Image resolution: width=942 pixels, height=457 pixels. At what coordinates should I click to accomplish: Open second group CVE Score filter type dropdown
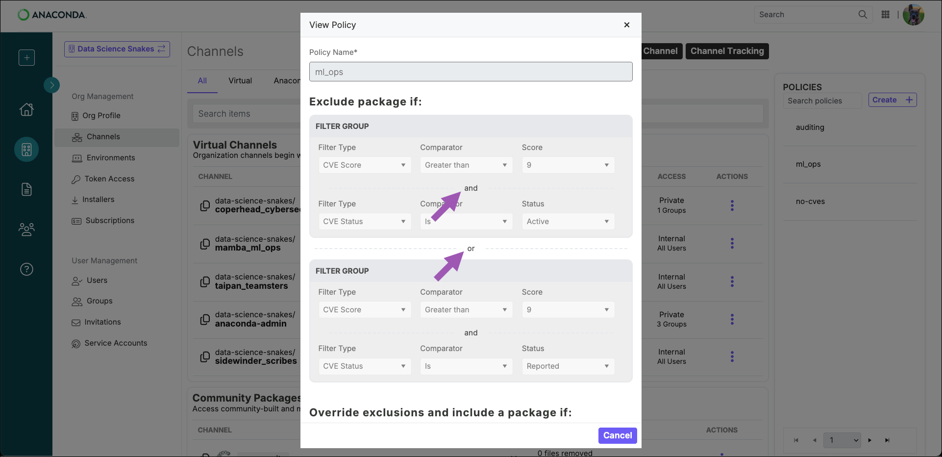tap(365, 310)
